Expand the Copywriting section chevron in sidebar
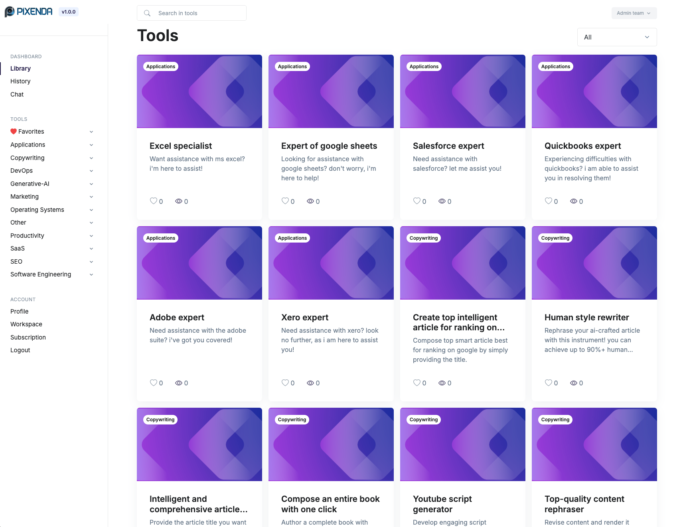The image size is (683, 527). pyautogui.click(x=91, y=158)
